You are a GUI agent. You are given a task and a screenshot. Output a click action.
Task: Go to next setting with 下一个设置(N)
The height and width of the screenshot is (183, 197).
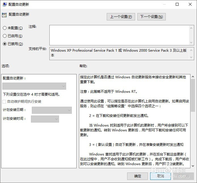point(152,17)
